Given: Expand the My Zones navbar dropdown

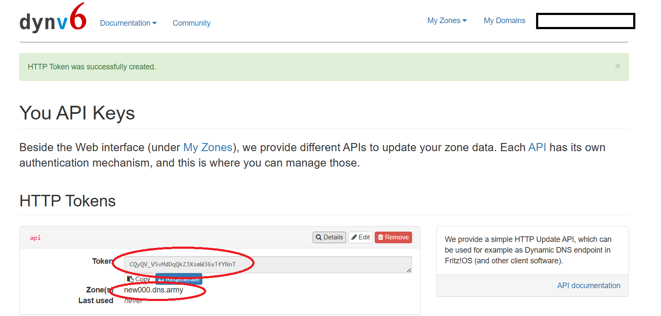Looking at the screenshot, I should tap(447, 21).
